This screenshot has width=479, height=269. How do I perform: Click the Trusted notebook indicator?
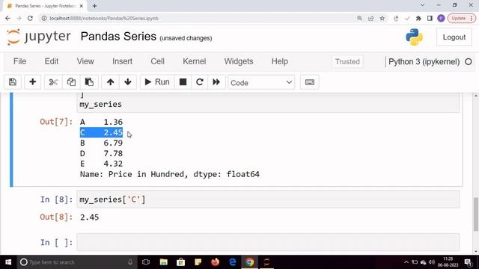[x=347, y=61]
